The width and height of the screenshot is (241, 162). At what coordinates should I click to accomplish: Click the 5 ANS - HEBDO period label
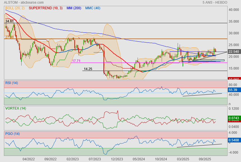[x=215, y=2]
